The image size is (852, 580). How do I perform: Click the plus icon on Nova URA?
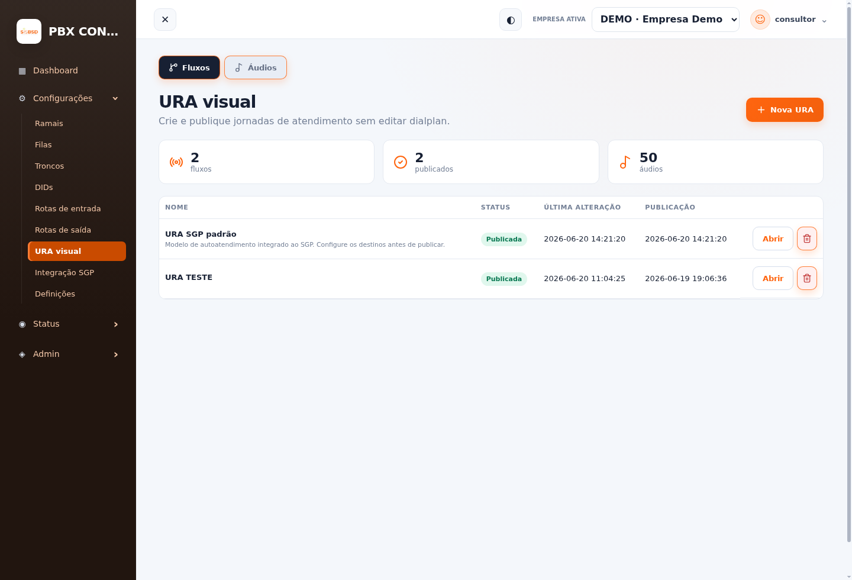pos(761,109)
